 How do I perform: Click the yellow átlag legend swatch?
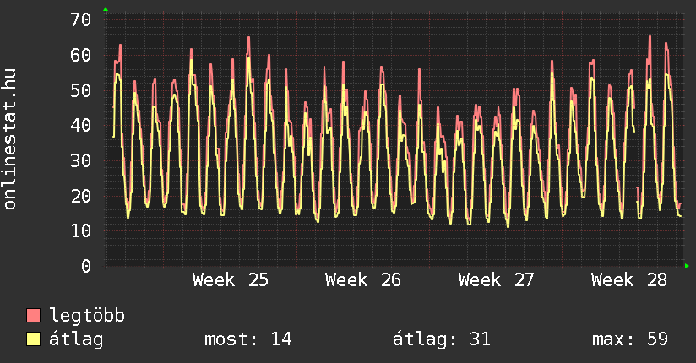(x=33, y=339)
